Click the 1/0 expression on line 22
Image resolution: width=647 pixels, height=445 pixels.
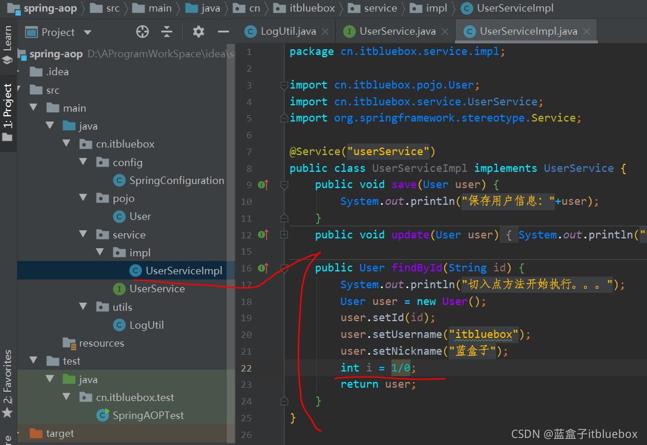(401, 367)
